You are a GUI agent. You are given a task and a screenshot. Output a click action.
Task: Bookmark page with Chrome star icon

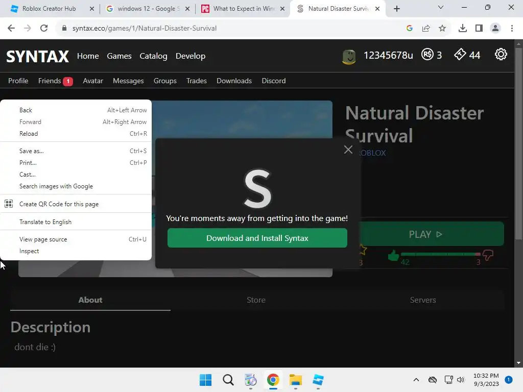coord(442,29)
